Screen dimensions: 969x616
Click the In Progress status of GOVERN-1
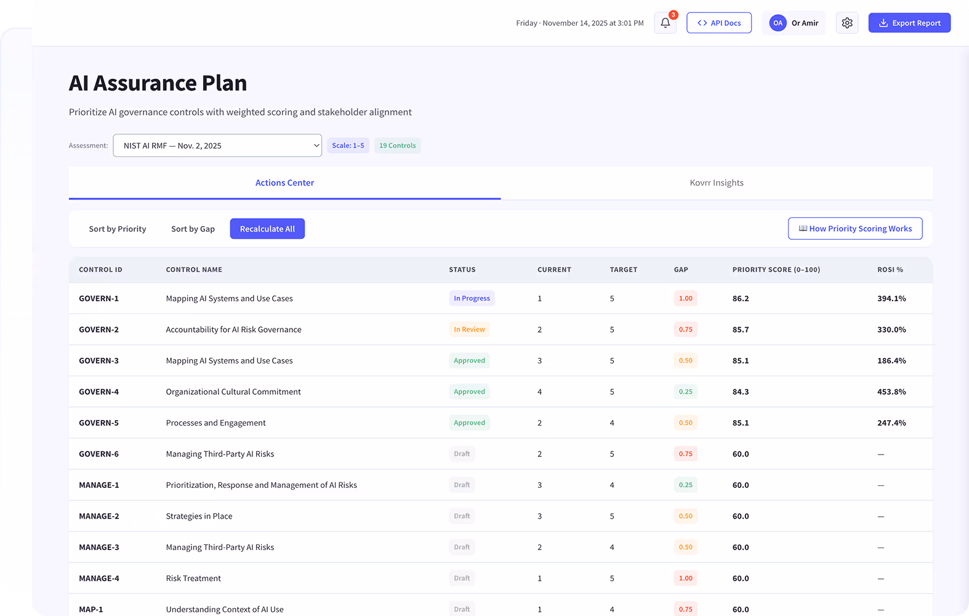472,298
